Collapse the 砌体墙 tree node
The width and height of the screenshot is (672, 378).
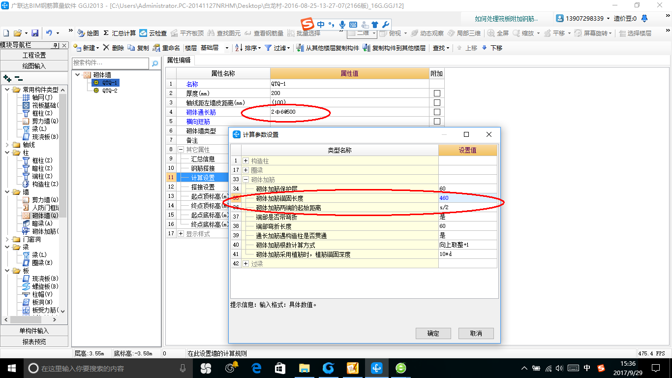[78, 75]
